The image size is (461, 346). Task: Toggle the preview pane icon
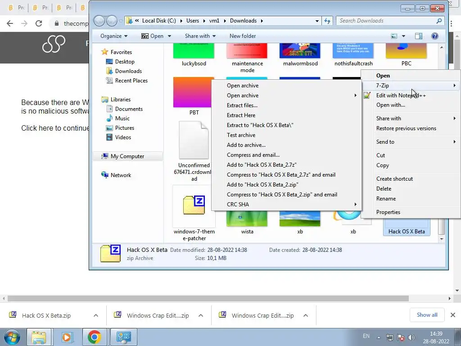coord(419,36)
